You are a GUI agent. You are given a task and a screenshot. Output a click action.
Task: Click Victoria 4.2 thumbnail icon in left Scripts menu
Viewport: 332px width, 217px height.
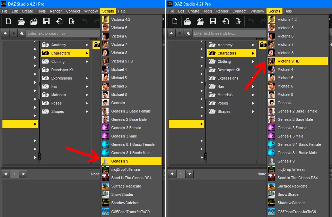(x=105, y=19)
